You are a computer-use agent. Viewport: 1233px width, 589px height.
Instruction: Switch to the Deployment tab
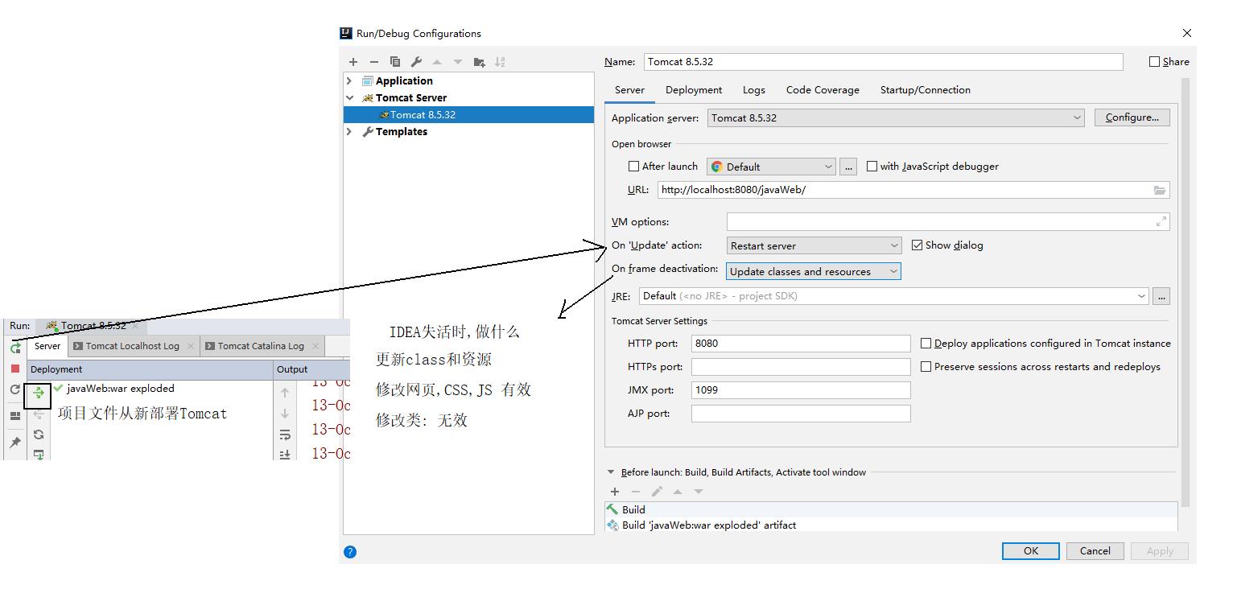coord(694,90)
